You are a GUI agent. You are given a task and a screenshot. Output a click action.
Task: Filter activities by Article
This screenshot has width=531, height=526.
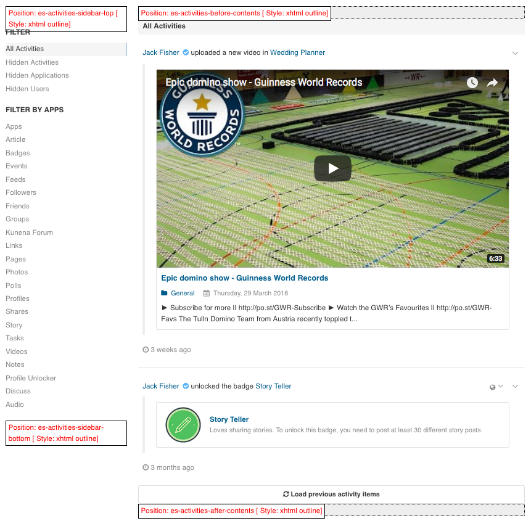tap(15, 139)
